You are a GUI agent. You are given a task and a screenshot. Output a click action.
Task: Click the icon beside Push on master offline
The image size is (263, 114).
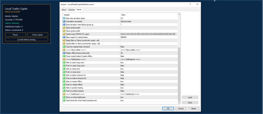pyautogui.click(x=64, y=85)
